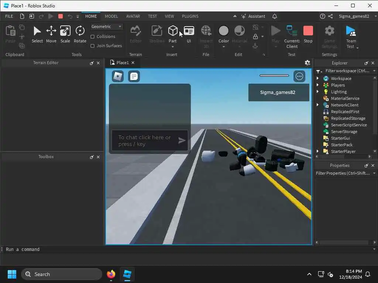378x283 pixels.
Task: Switch to the MODEL tab
Action: pos(111,16)
